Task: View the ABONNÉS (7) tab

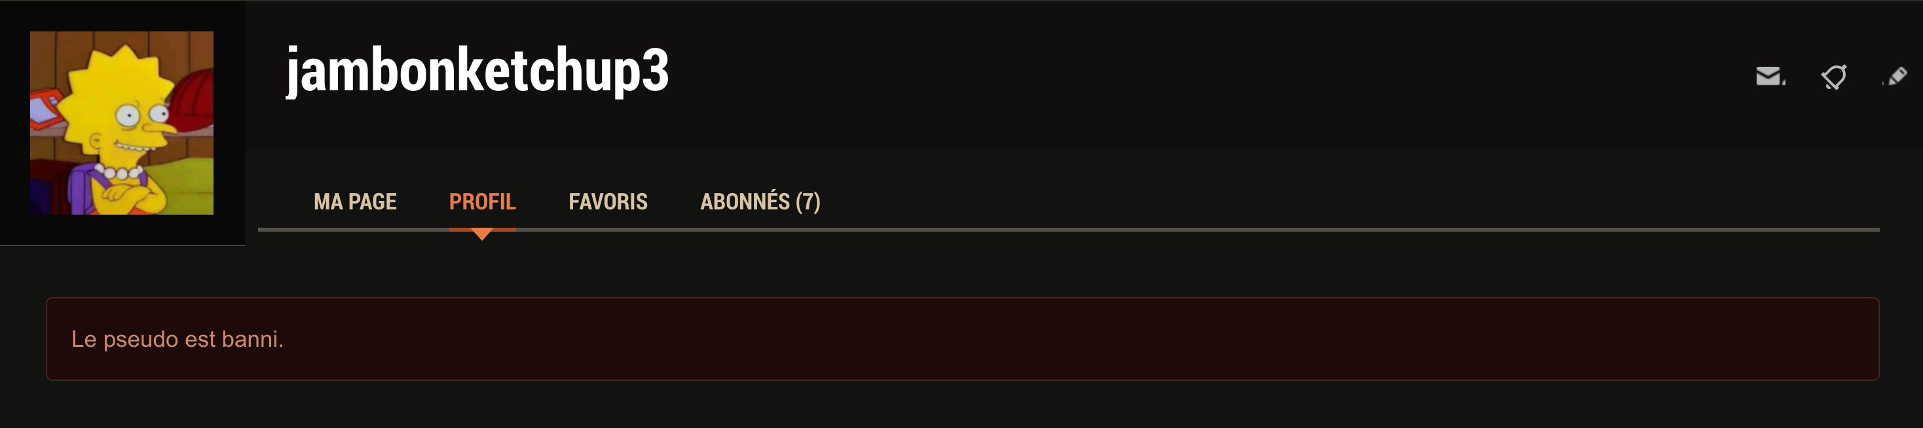Action: click(x=760, y=202)
